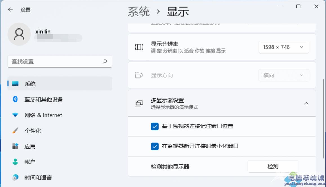
Task: Open the 显示方向 横向 dropdown
Action: click(x=284, y=75)
